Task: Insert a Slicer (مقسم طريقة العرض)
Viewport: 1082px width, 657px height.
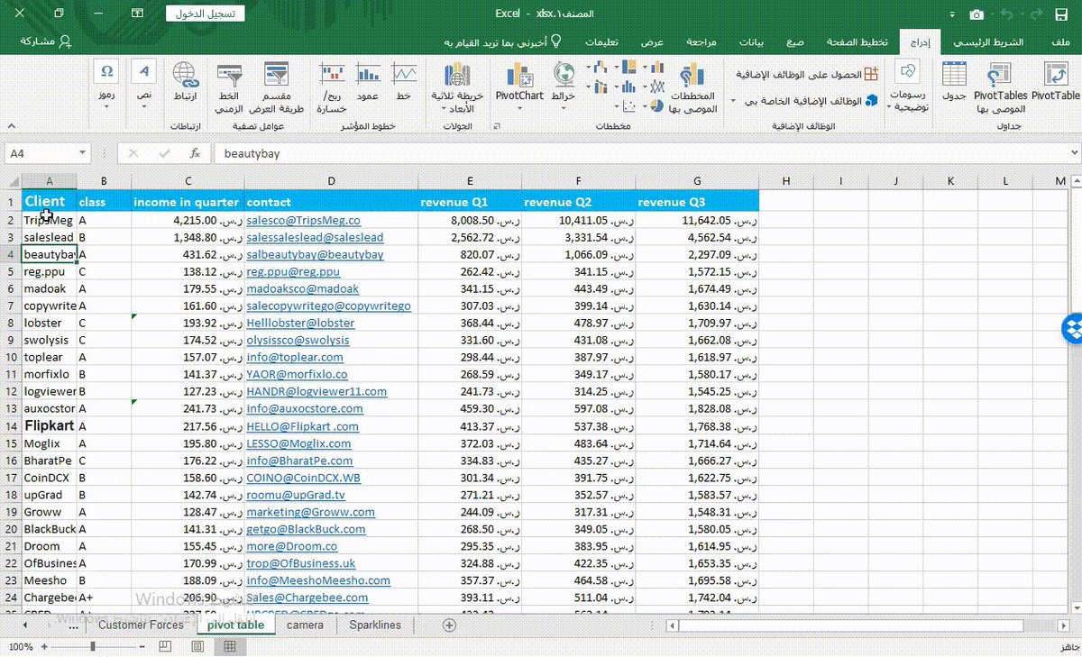Action: [x=276, y=88]
